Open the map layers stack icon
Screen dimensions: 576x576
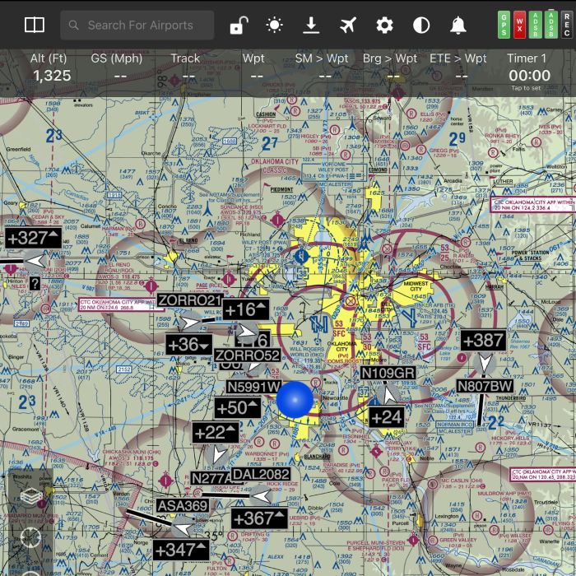[31, 495]
